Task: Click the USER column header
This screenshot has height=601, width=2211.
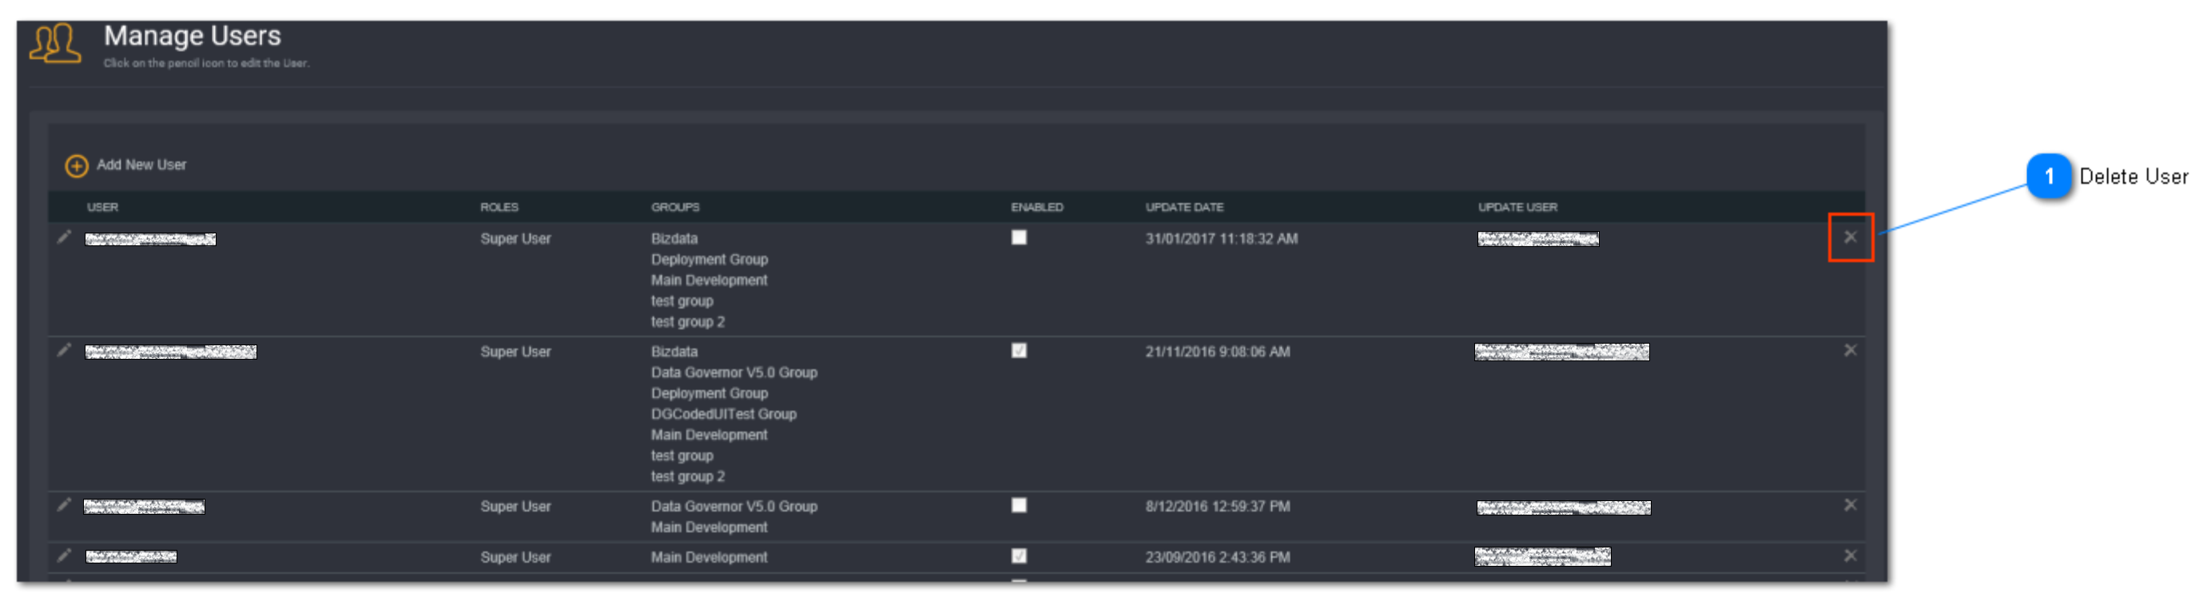Action: [102, 207]
